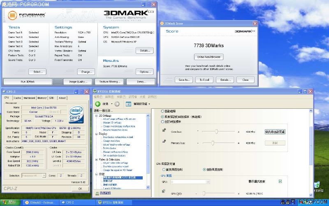Open Change resolution tree item
The image size is (329, 206).
[111, 141]
